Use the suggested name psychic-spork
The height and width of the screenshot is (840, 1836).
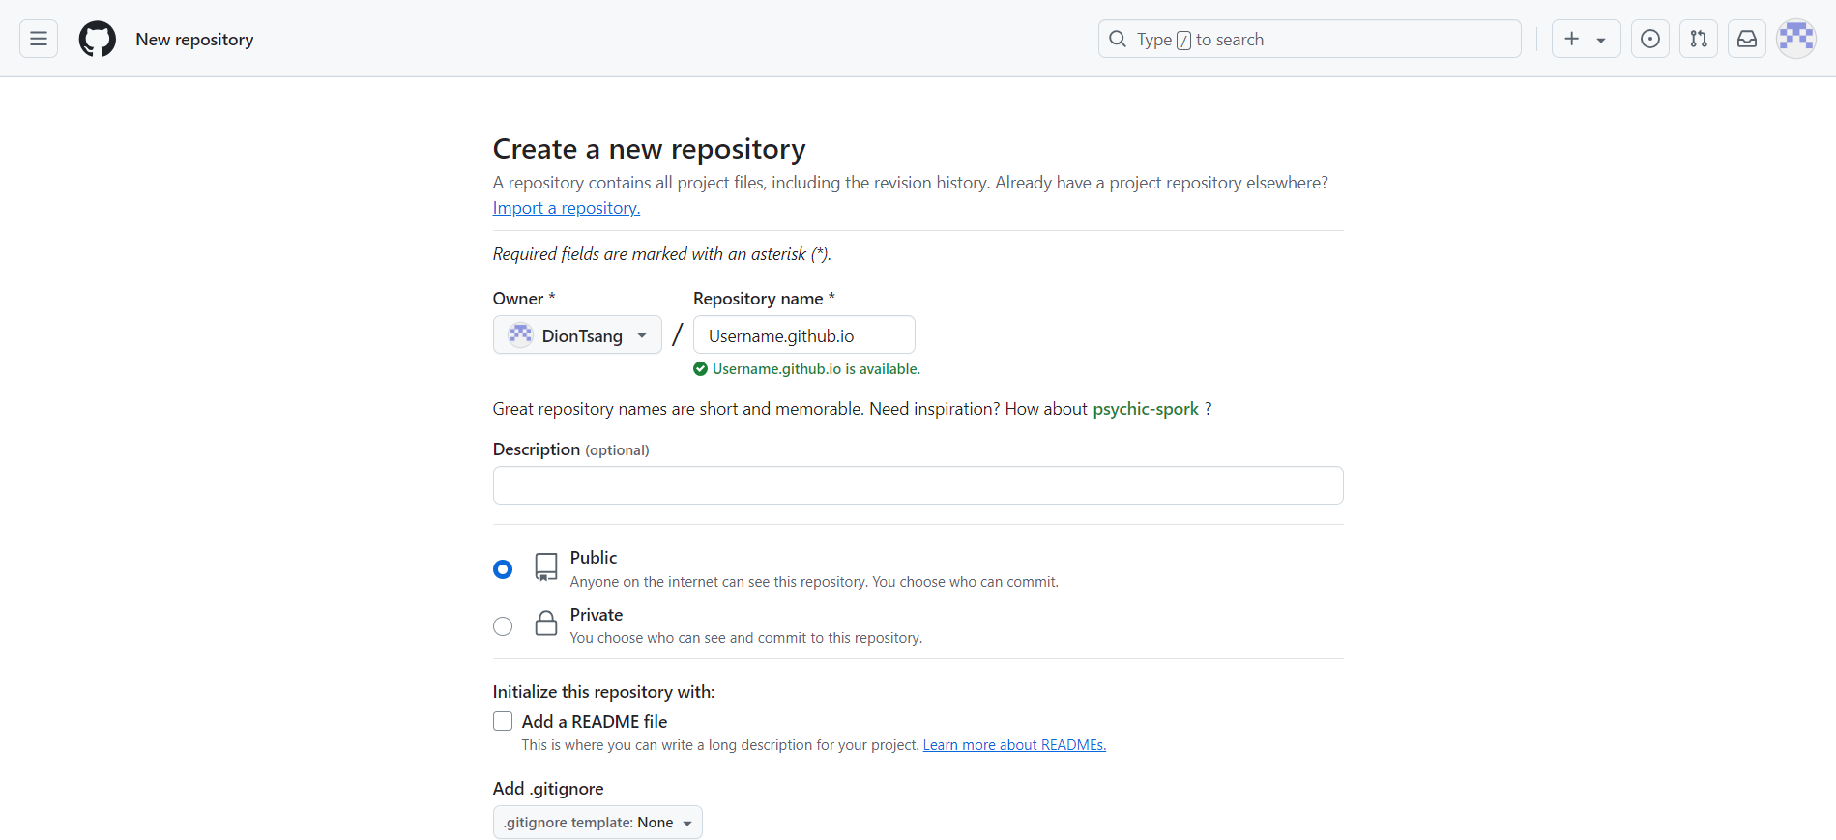[1146, 409]
